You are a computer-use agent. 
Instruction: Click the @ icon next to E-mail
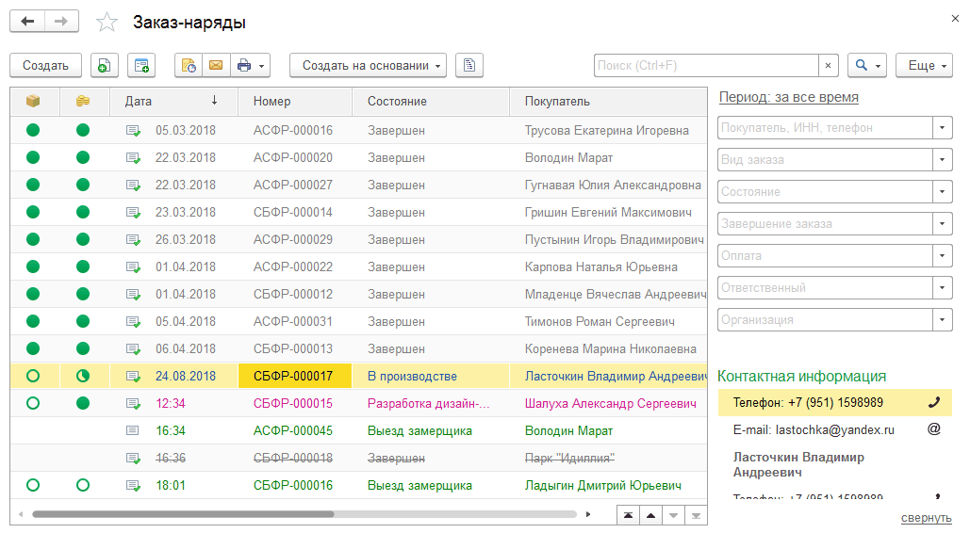pyautogui.click(x=934, y=429)
